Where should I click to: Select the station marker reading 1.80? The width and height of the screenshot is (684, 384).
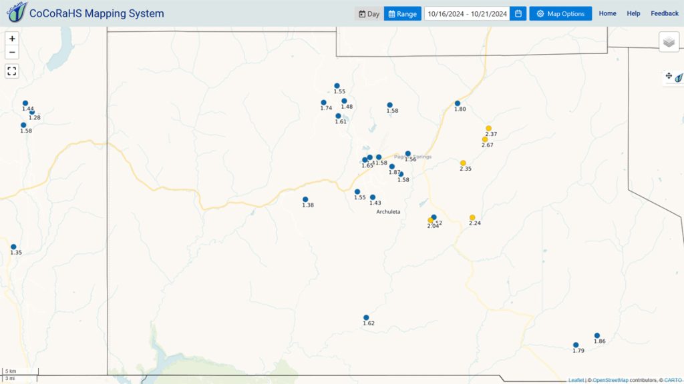[x=458, y=103]
